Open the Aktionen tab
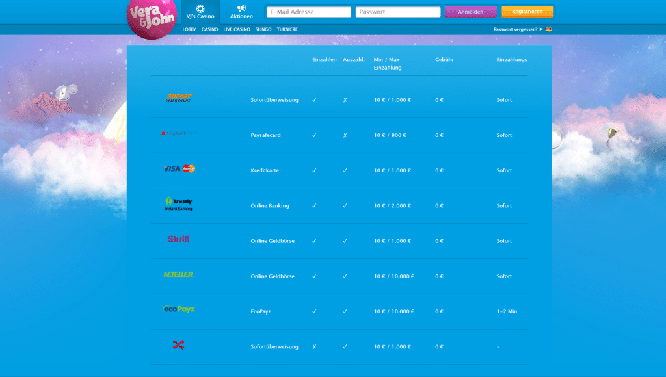The height and width of the screenshot is (377, 666). (x=241, y=12)
